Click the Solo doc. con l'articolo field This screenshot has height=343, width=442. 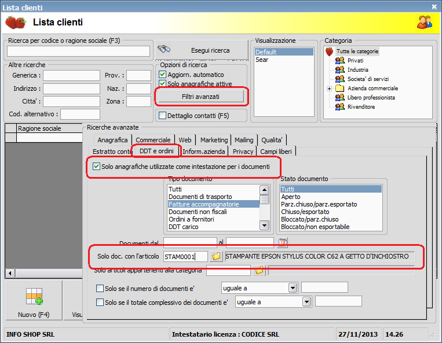[x=185, y=256]
